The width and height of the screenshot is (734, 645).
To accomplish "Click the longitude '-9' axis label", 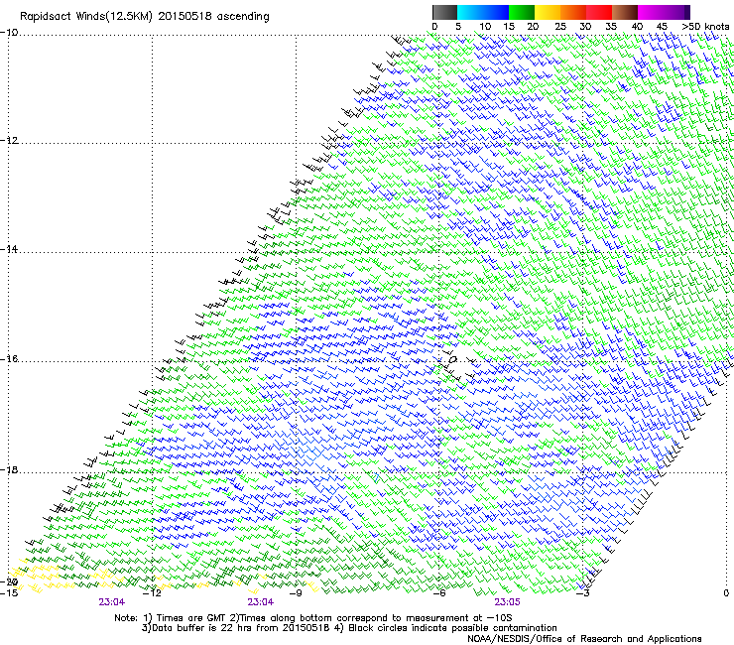I will click(x=296, y=593).
